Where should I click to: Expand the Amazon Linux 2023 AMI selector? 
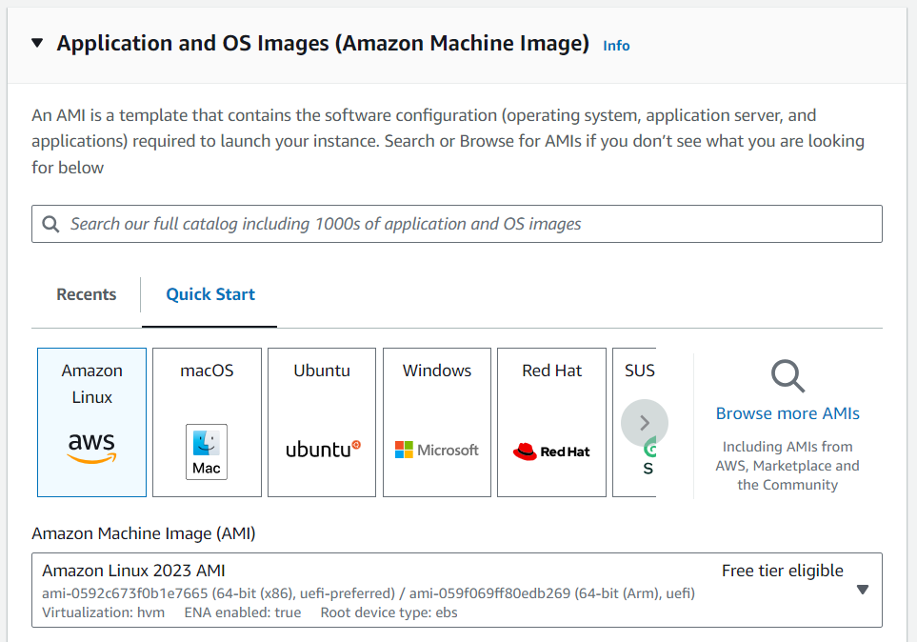tap(457, 590)
